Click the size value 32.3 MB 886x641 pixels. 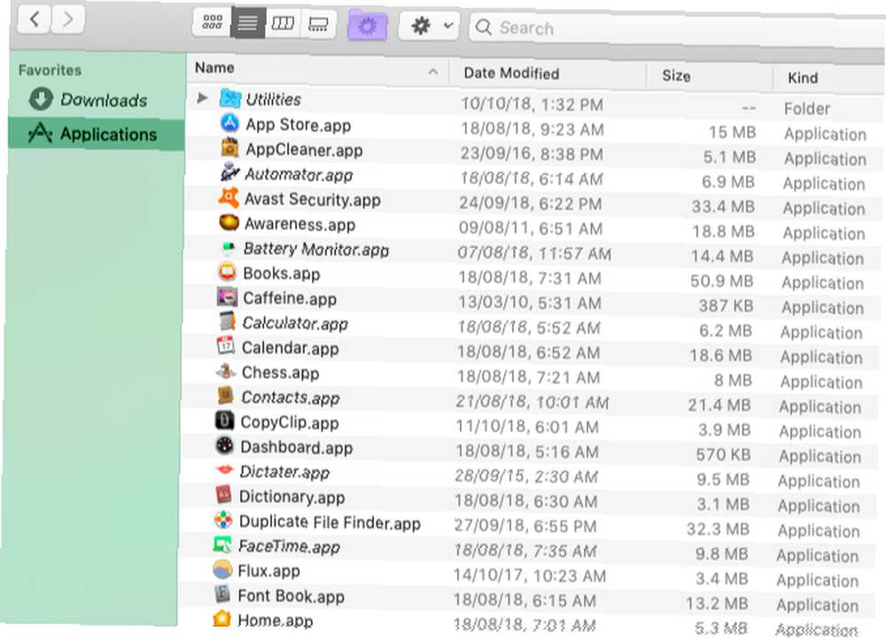[718, 529]
